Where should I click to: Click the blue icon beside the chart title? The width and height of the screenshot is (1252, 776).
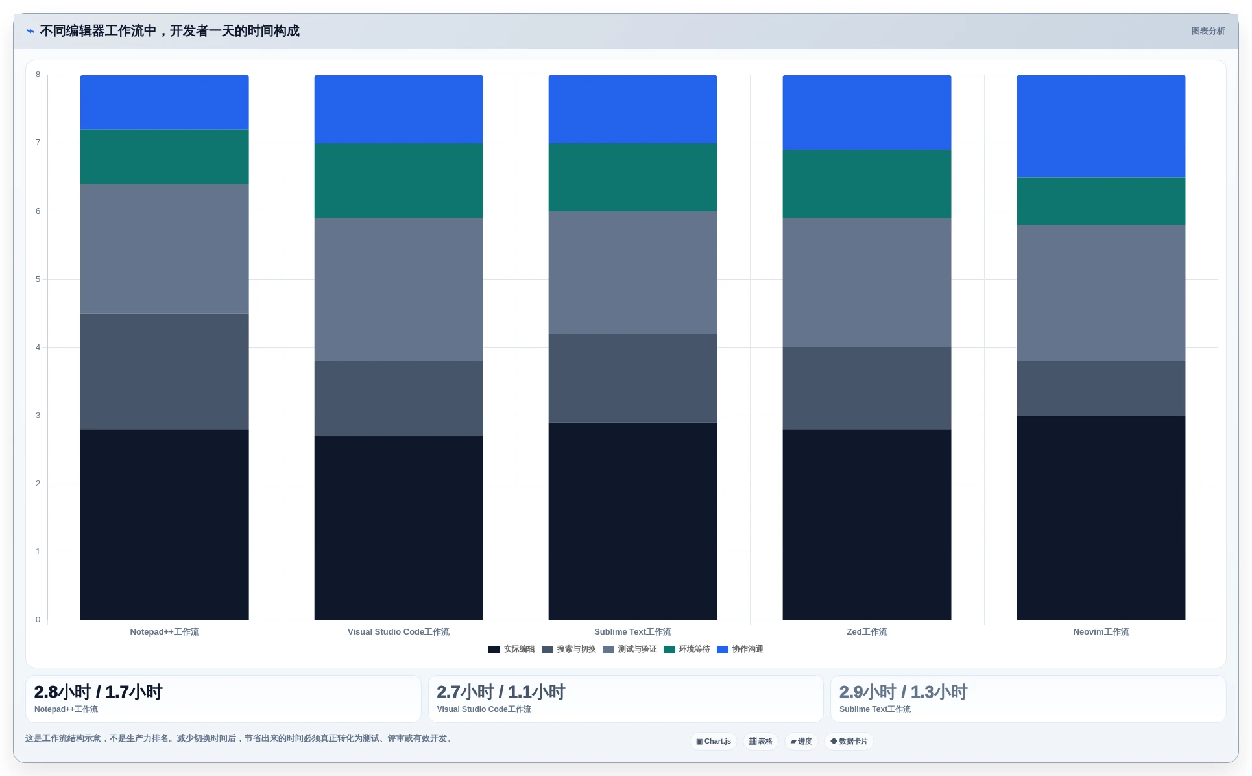(x=30, y=31)
